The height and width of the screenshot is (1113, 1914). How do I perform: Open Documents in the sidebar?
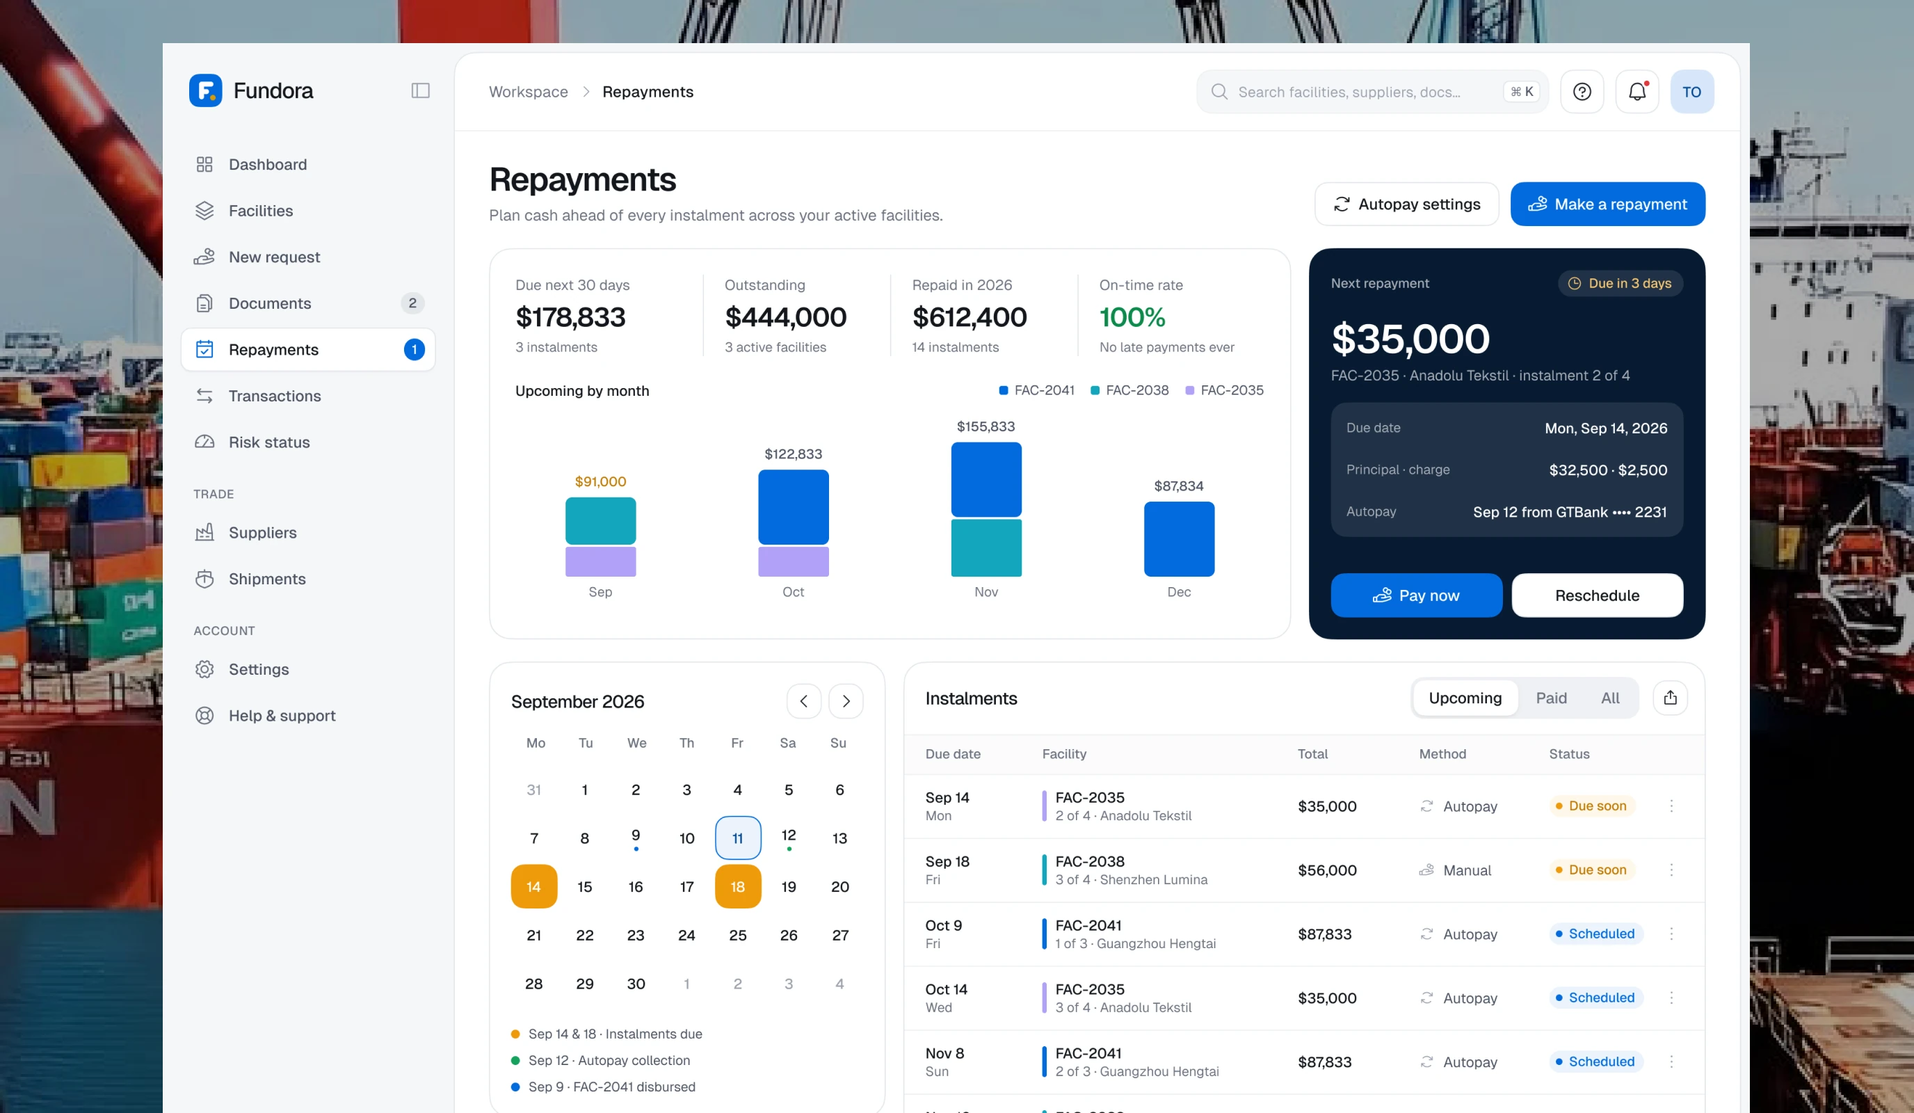(x=307, y=303)
